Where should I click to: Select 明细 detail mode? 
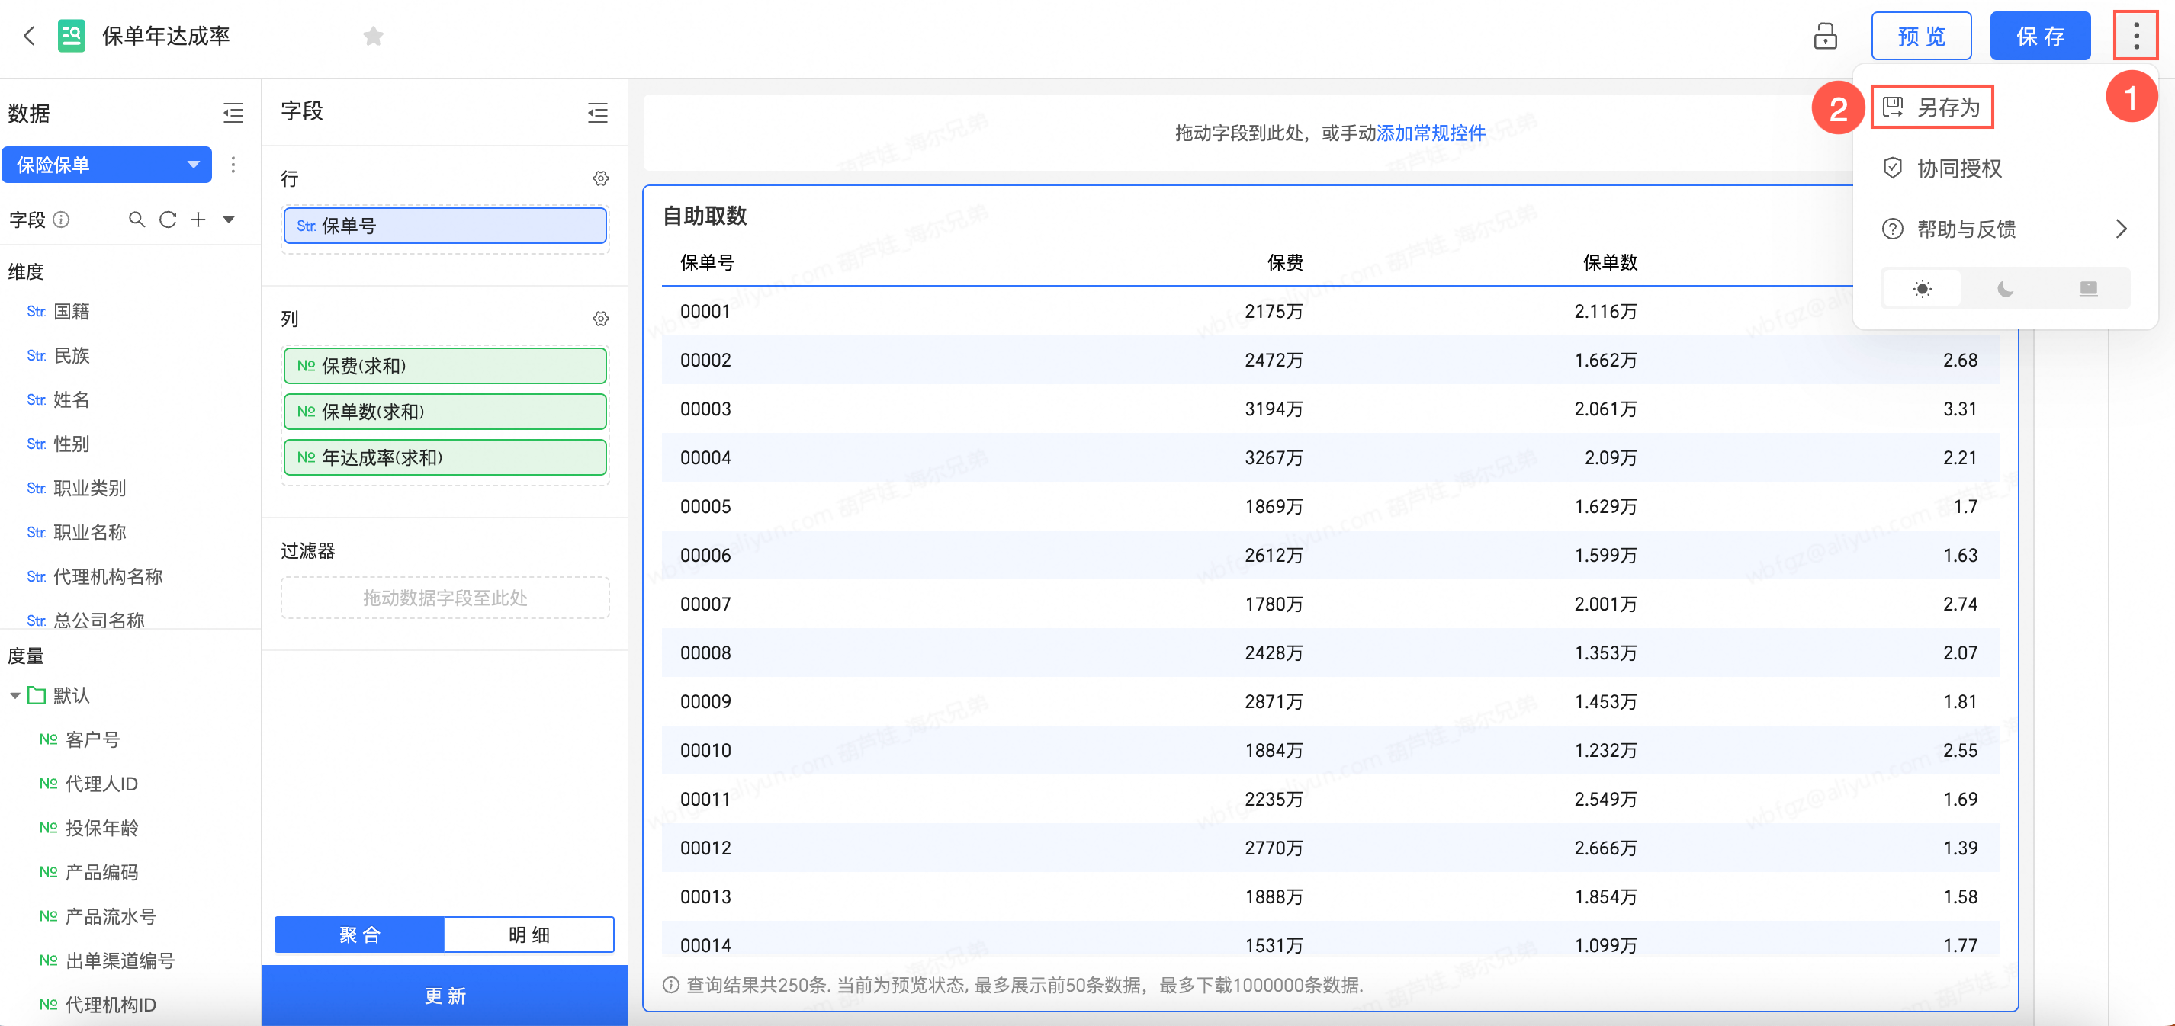[x=528, y=934]
